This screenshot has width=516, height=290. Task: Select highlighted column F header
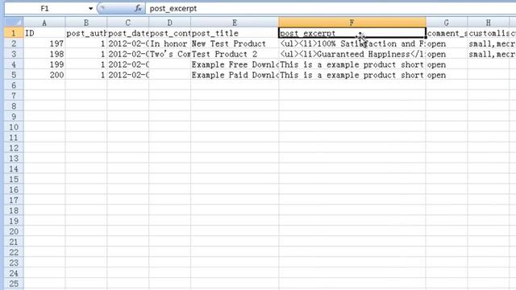(x=352, y=23)
